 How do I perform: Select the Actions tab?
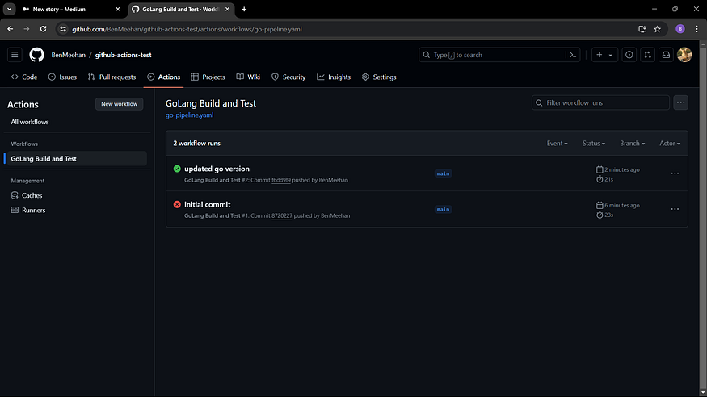click(164, 77)
